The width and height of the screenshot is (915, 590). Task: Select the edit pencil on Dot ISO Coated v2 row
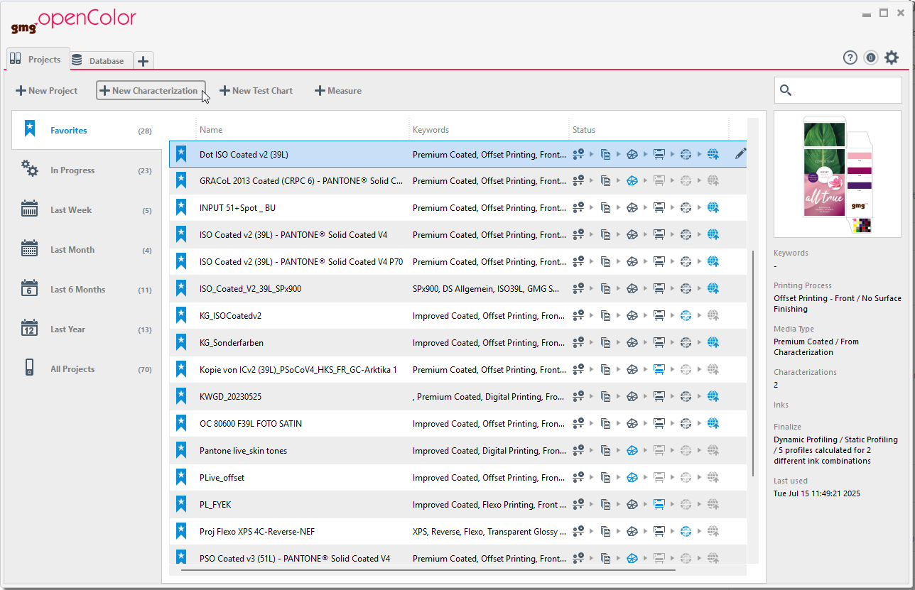(x=740, y=153)
